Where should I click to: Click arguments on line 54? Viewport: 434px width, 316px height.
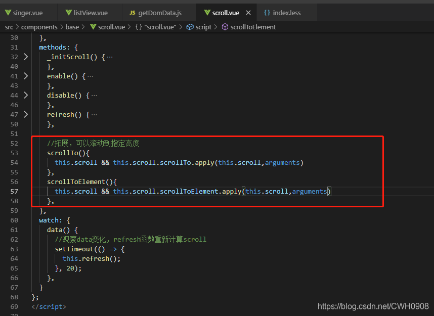282,163
